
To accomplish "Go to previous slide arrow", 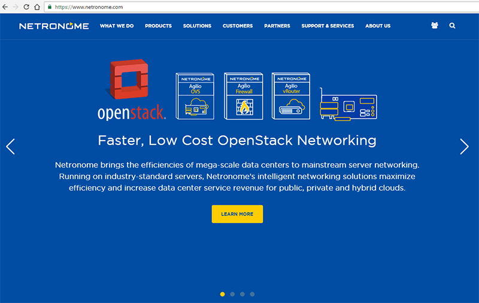I will pyautogui.click(x=10, y=147).
